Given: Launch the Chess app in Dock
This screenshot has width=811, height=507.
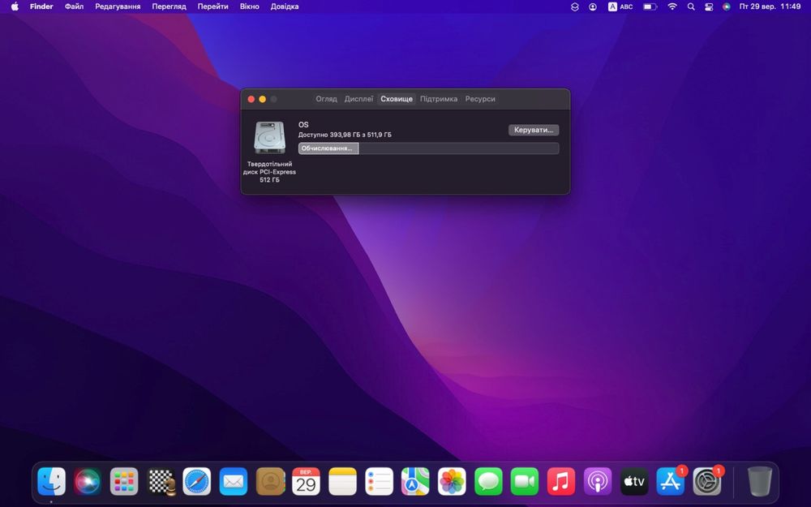Looking at the screenshot, I should (161, 481).
